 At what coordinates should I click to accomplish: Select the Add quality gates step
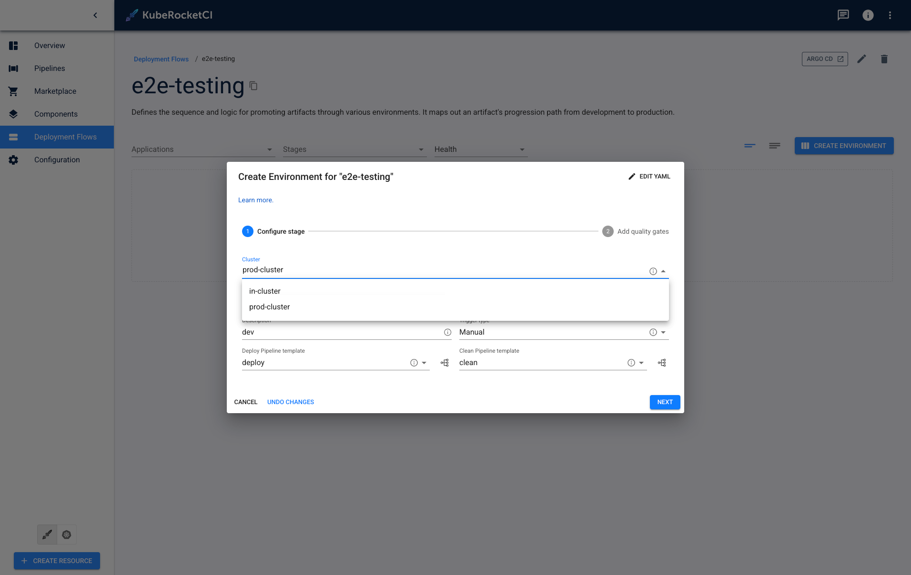tap(636, 231)
